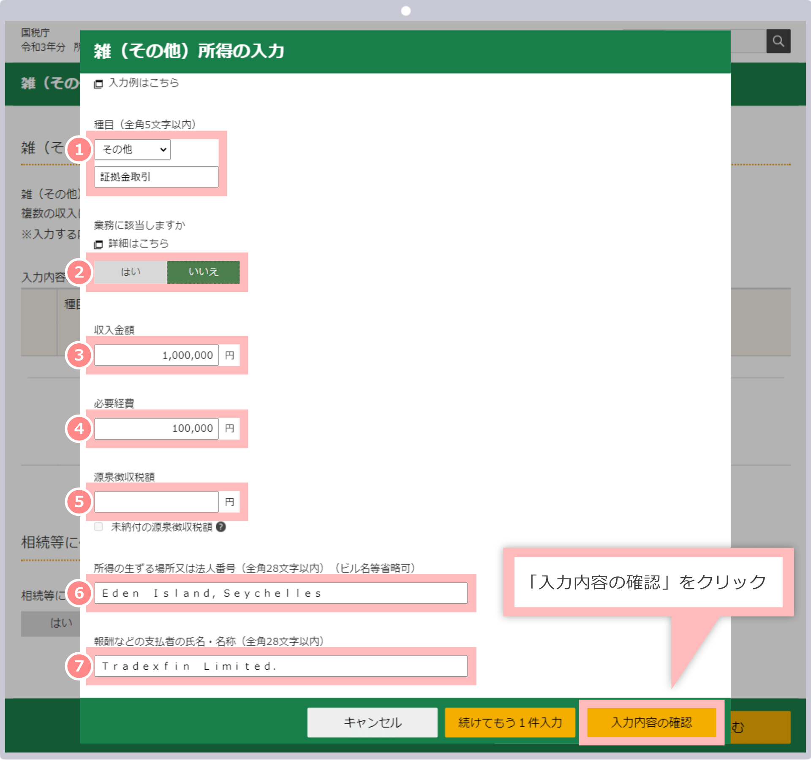Click the empty 源泉徴収税額 field

tap(156, 502)
